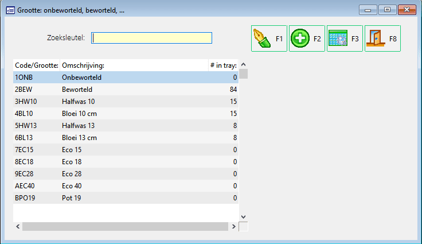422x244 pixels.
Task: Click the Eco 15 description
Action: pyautogui.click(x=72, y=150)
